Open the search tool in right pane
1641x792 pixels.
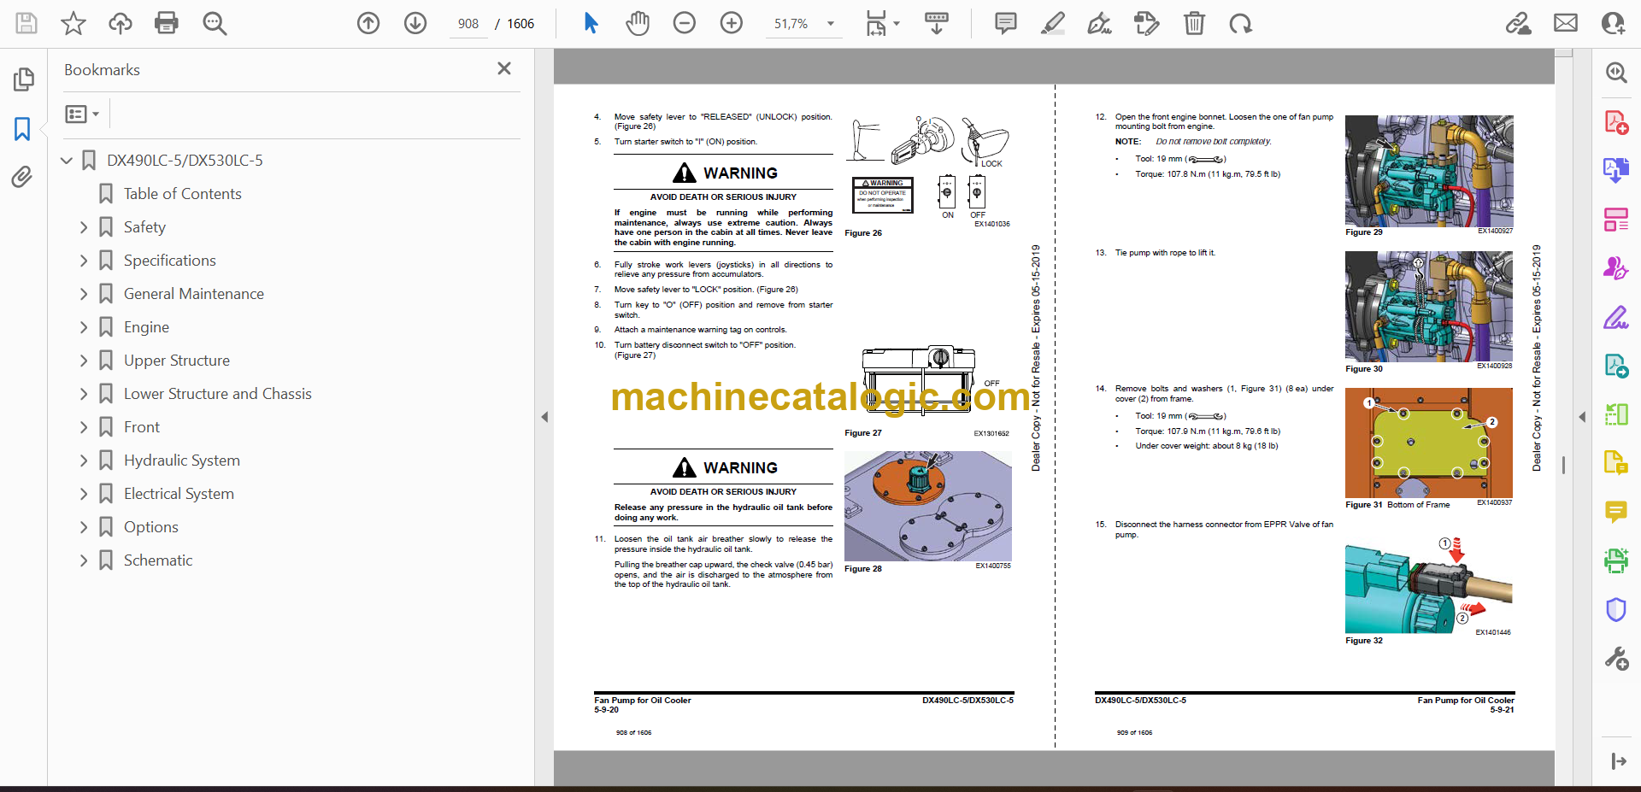click(1615, 73)
